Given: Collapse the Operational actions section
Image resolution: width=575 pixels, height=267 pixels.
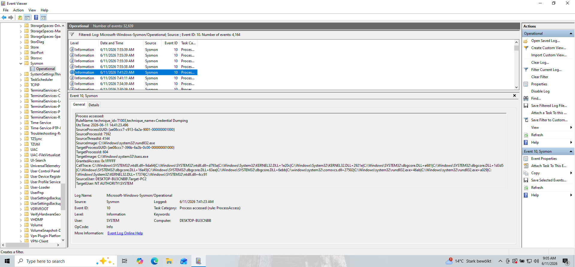Looking at the screenshot, I should coord(571,34).
